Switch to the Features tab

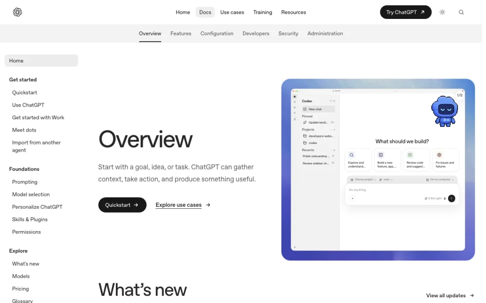click(x=181, y=34)
